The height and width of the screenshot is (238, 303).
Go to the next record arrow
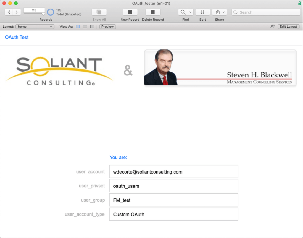pos(17,12)
